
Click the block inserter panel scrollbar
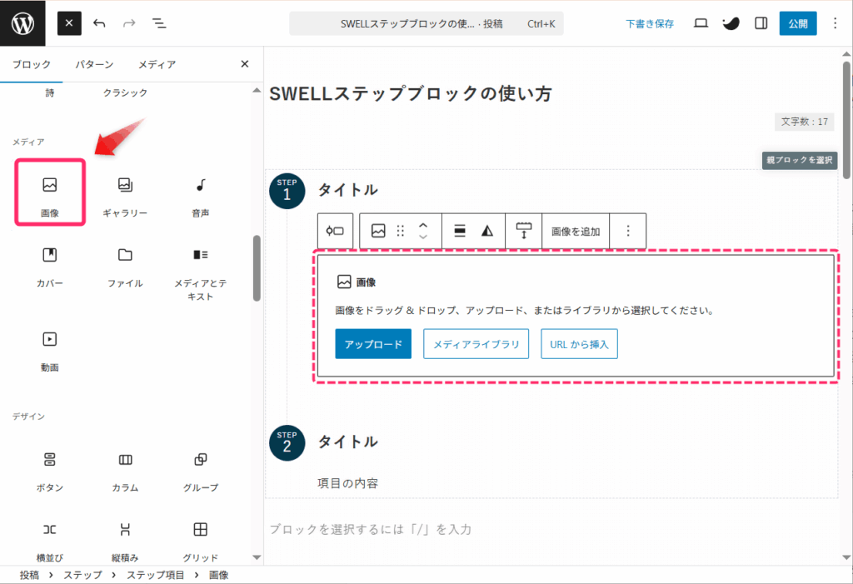click(x=257, y=267)
